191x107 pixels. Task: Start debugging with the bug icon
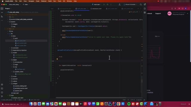pyautogui.click(x=107, y=4)
